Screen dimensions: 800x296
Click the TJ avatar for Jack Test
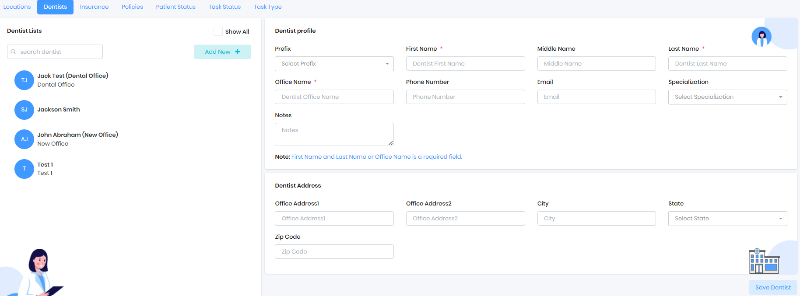[24, 80]
